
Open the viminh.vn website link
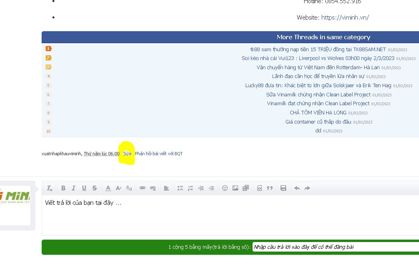pyautogui.click(x=345, y=18)
